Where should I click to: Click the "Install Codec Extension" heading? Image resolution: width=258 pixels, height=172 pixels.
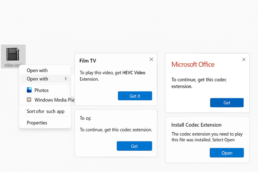pos(196,125)
